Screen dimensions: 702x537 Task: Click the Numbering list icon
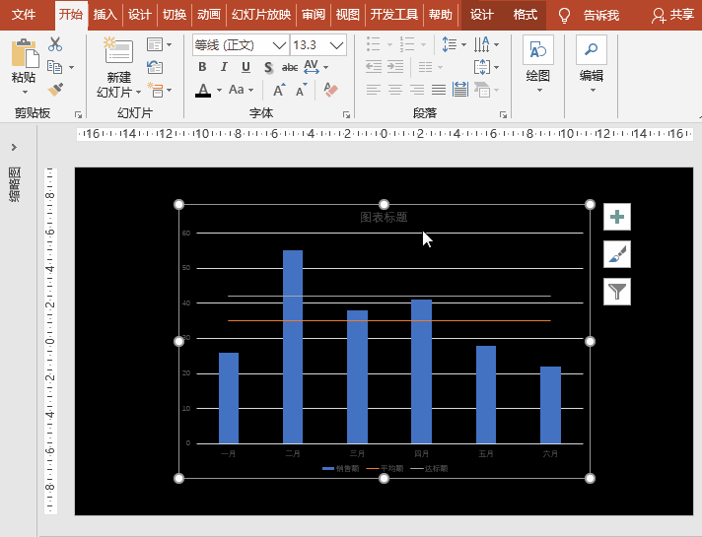(407, 44)
